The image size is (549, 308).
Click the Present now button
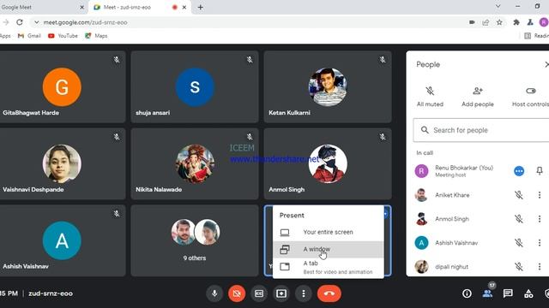(x=281, y=293)
